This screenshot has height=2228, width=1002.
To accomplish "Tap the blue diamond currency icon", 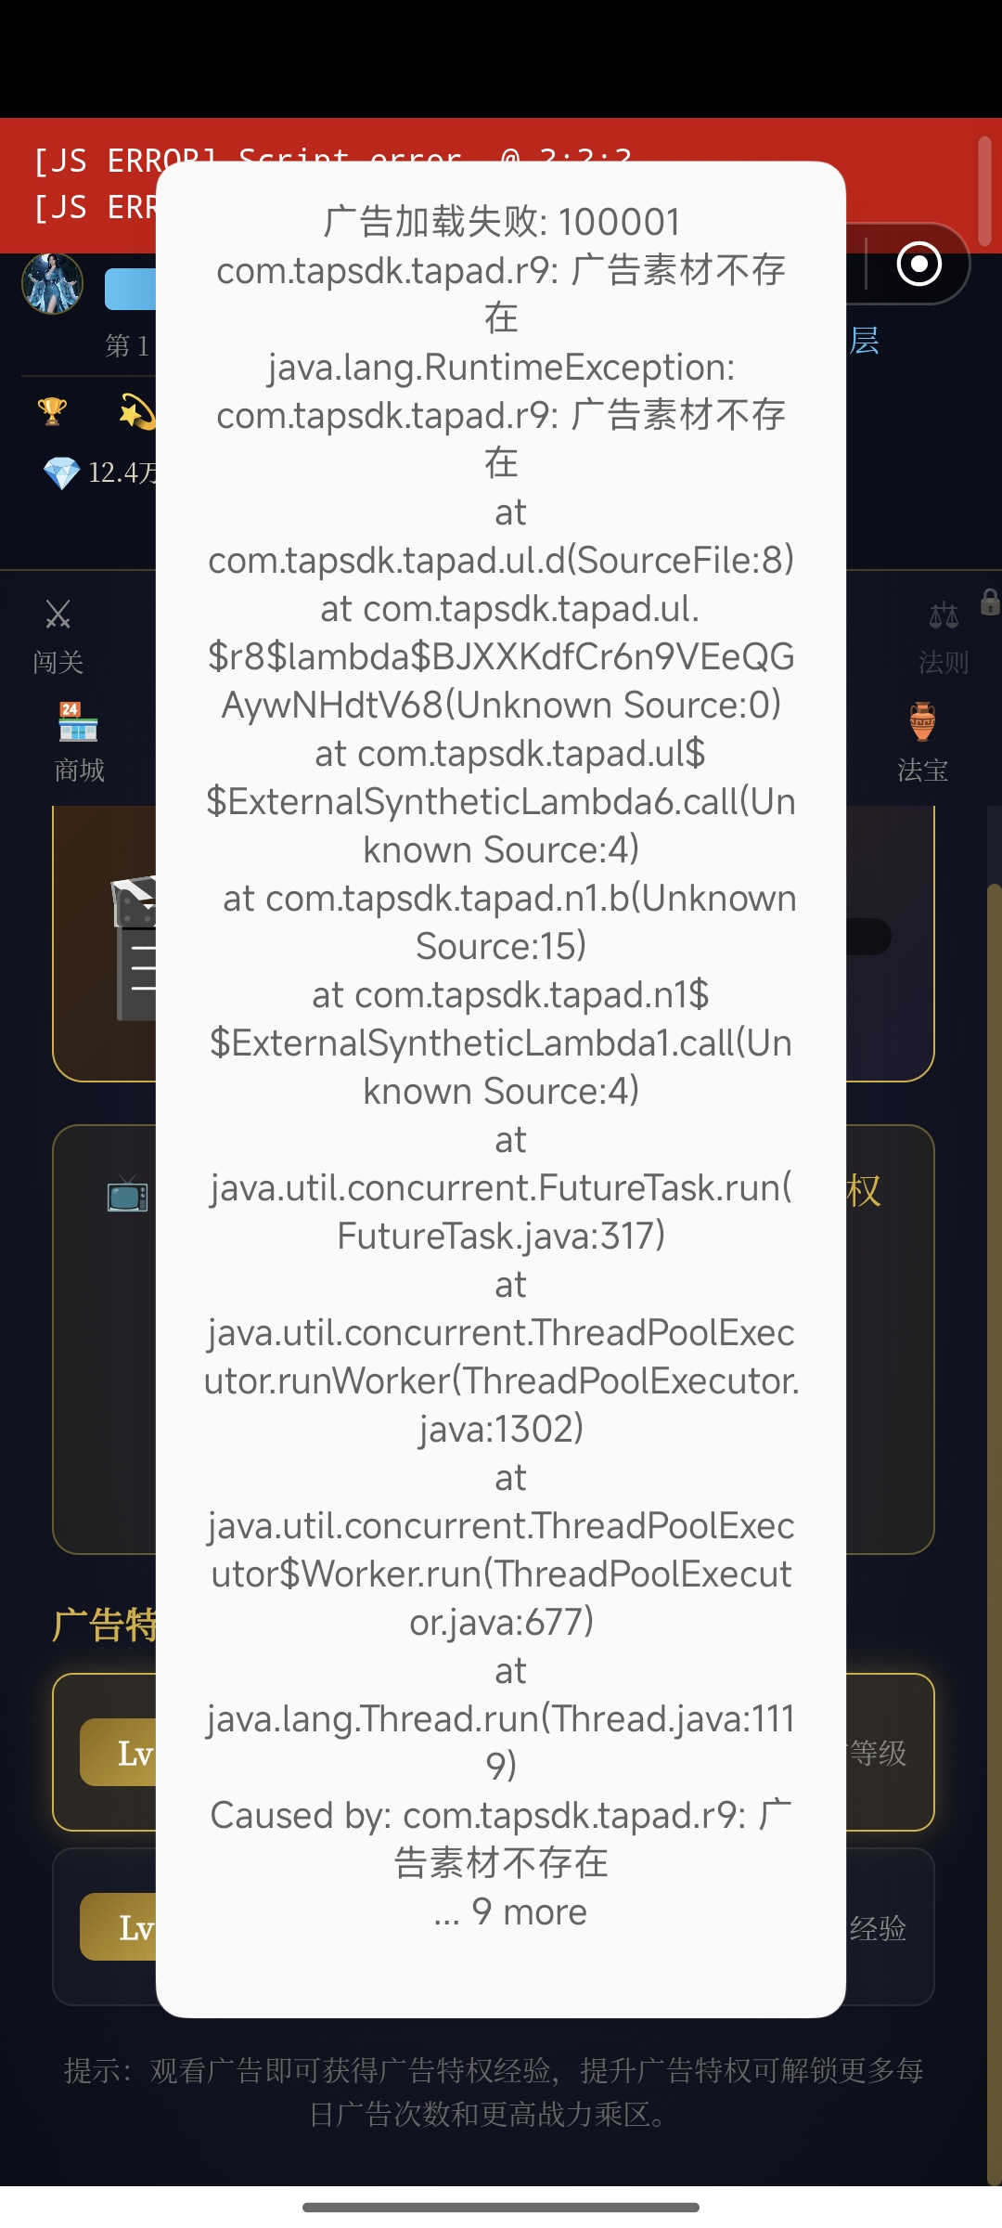I will 62,473.
